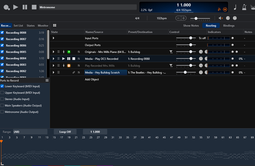This screenshot has width=255, height=166.
Task: Click the orange MIDI signal icon in display
Action: (219, 9)
